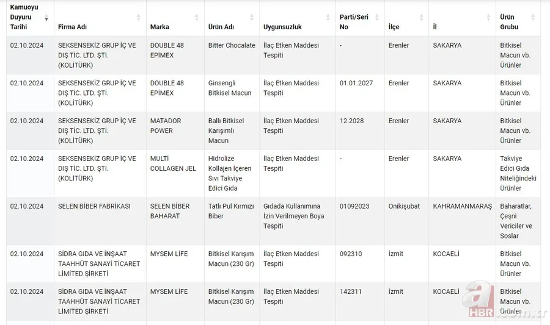Select the Bitter Chocalate product cell
Screen dimensions: 550x325
232,46
